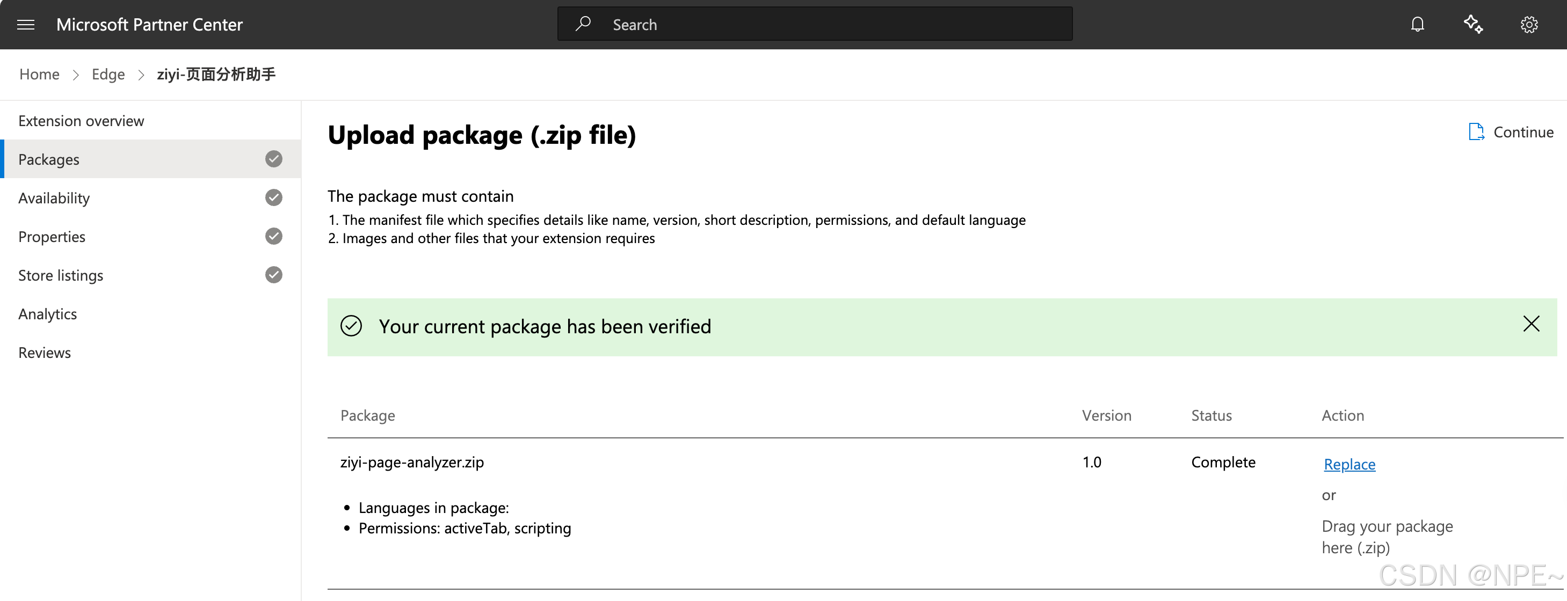Open the notifications bell
Screen dimensions: 1567x601
click(x=1417, y=24)
